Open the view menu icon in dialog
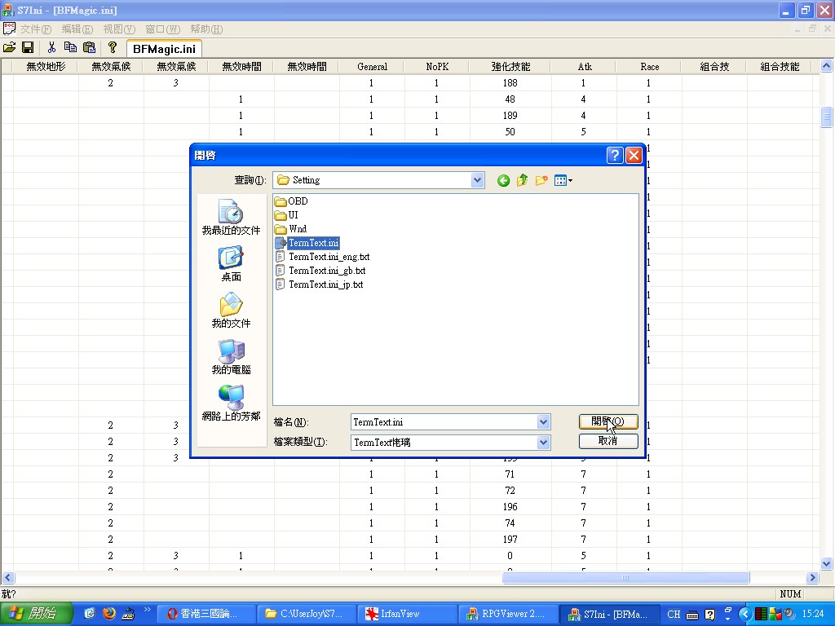This screenshot has height=626, width=835. click(563, 180)
